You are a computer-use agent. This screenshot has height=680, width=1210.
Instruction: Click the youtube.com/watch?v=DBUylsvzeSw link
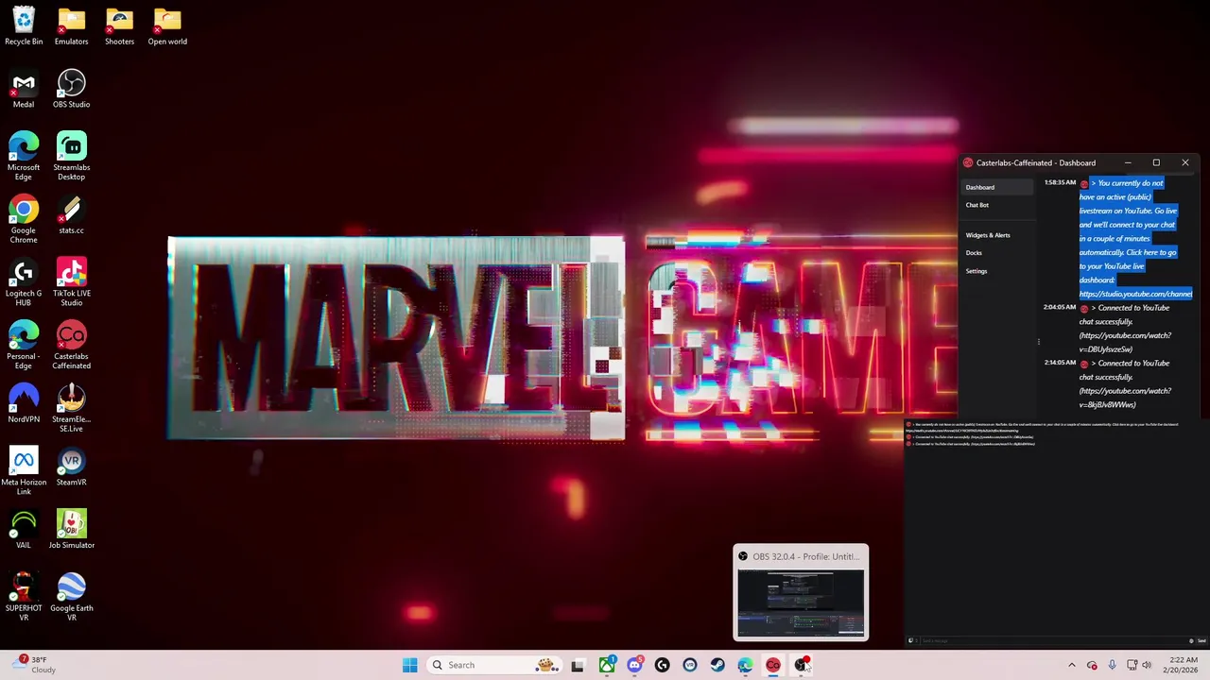[x=1125, y=342]
